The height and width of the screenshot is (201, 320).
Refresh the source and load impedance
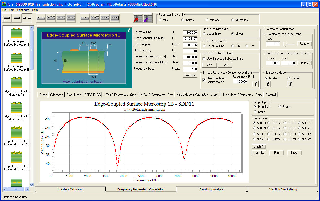tap(305, 63)
